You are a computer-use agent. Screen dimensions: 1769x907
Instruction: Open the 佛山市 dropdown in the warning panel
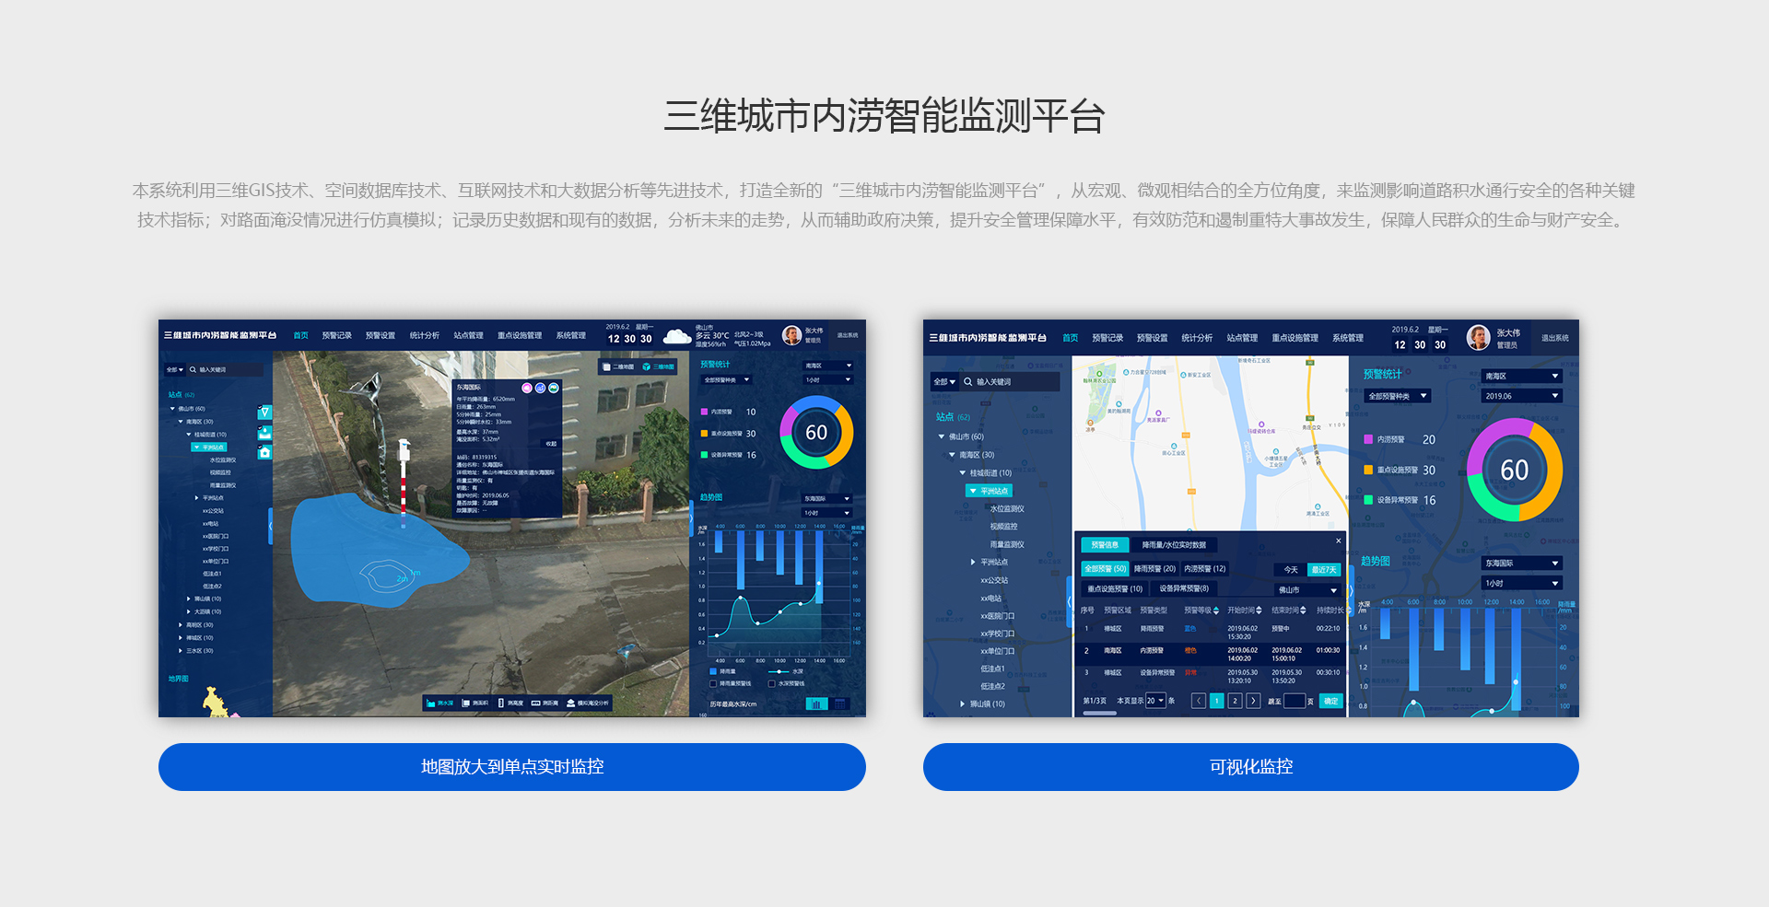(1306, 589)
